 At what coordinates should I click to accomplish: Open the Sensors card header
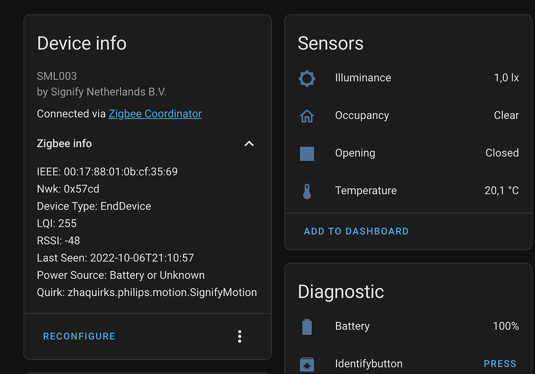(x=330, y=43)
